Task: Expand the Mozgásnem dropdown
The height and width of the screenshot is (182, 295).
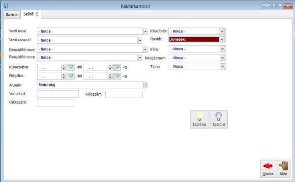Action: 222,58
